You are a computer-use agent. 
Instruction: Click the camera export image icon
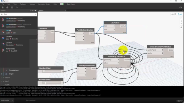181,7
